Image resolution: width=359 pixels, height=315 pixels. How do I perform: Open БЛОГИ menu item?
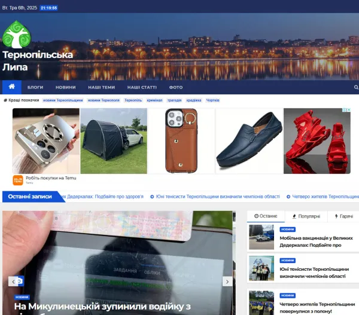click(35, 87)
